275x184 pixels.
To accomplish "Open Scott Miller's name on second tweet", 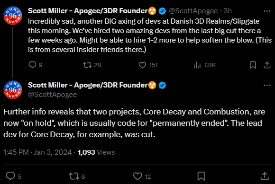I will click(x=88, y=85).
